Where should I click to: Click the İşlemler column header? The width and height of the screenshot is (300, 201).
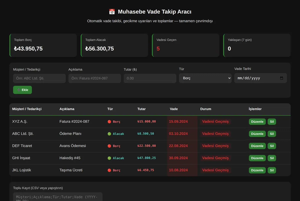click(x=255, y=109)
